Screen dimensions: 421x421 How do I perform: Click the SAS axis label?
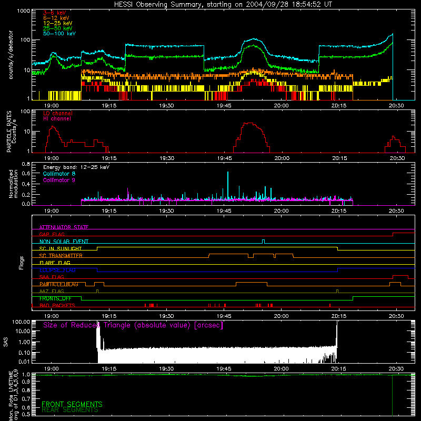(x=5, y=342)
